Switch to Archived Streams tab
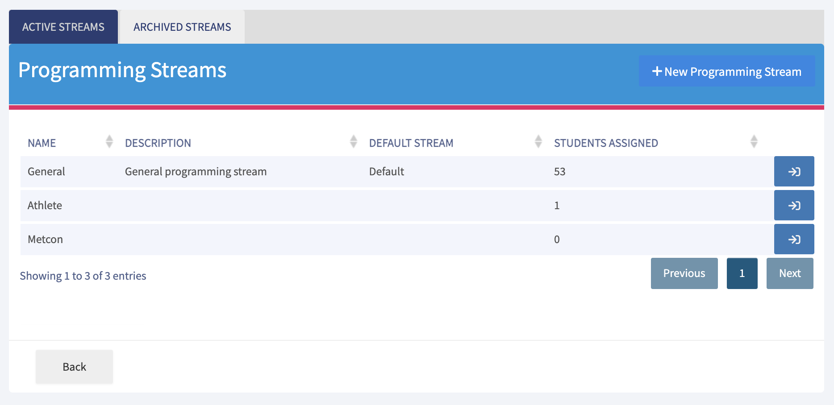 [x=182, y=27]
